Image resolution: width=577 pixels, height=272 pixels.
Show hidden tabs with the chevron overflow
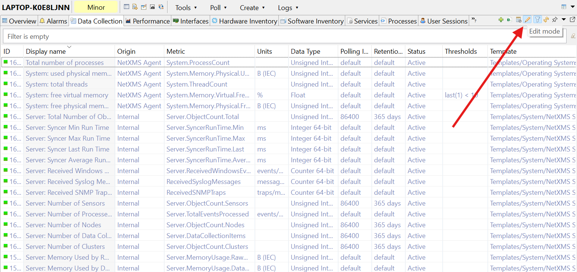[474, 19]
